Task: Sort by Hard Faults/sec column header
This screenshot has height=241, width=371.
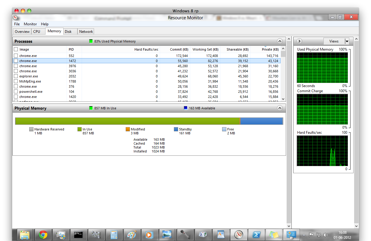Action: pos(121,49)
